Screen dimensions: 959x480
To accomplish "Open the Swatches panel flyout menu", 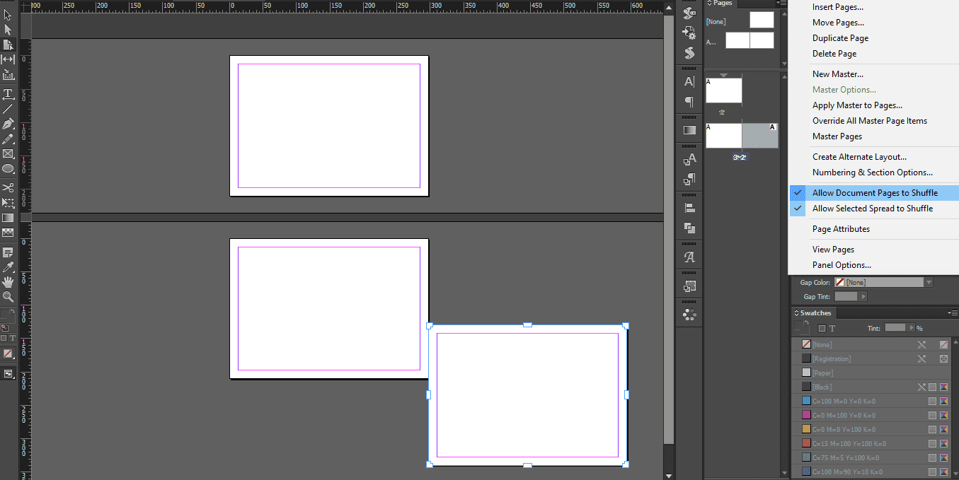I will coord(953,312).
